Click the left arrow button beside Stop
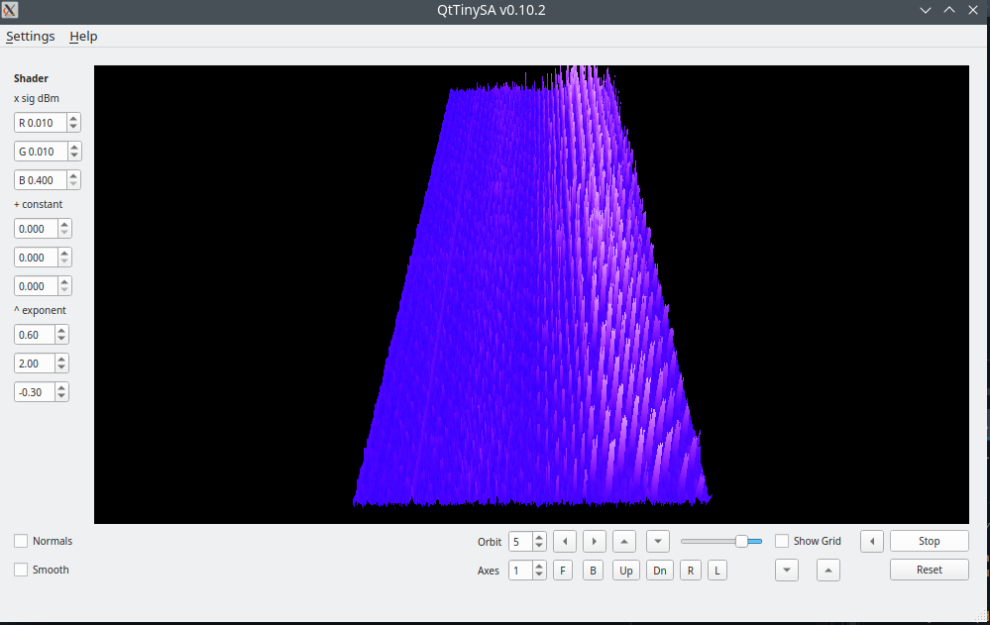Screen dimensions: 990x625 pos(872,541)
